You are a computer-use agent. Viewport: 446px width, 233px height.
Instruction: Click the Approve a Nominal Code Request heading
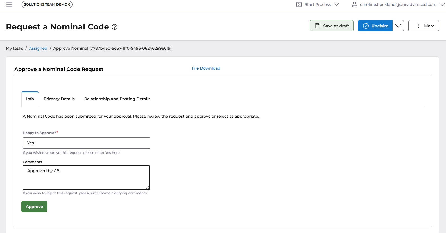pyautogui.click(x=59, y=69)
